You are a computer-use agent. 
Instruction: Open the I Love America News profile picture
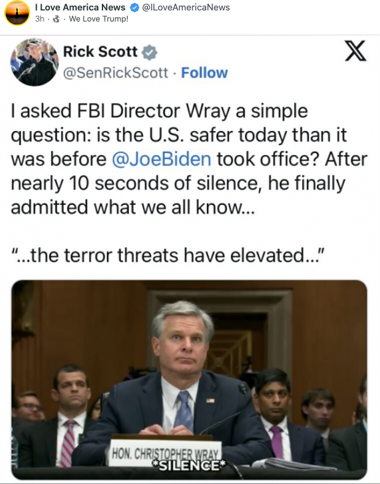click(17, 12)
